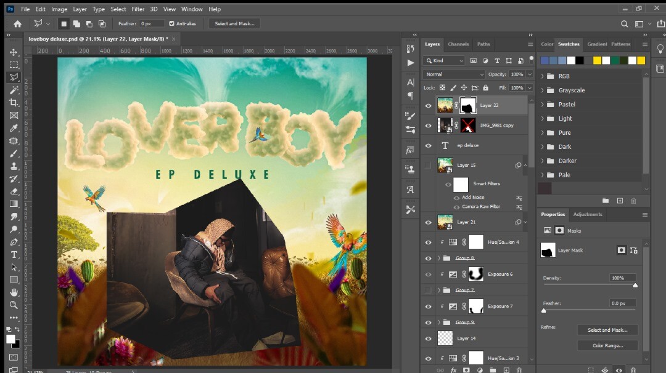Select the Rectangular Marquee tool
The height and width of the screenshot is (373, 666).
click(14, 65)
